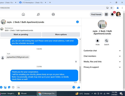Open the Friends icon in top navigation
Viewport: 125px width, 96px height.
click(x=38, y=14)
